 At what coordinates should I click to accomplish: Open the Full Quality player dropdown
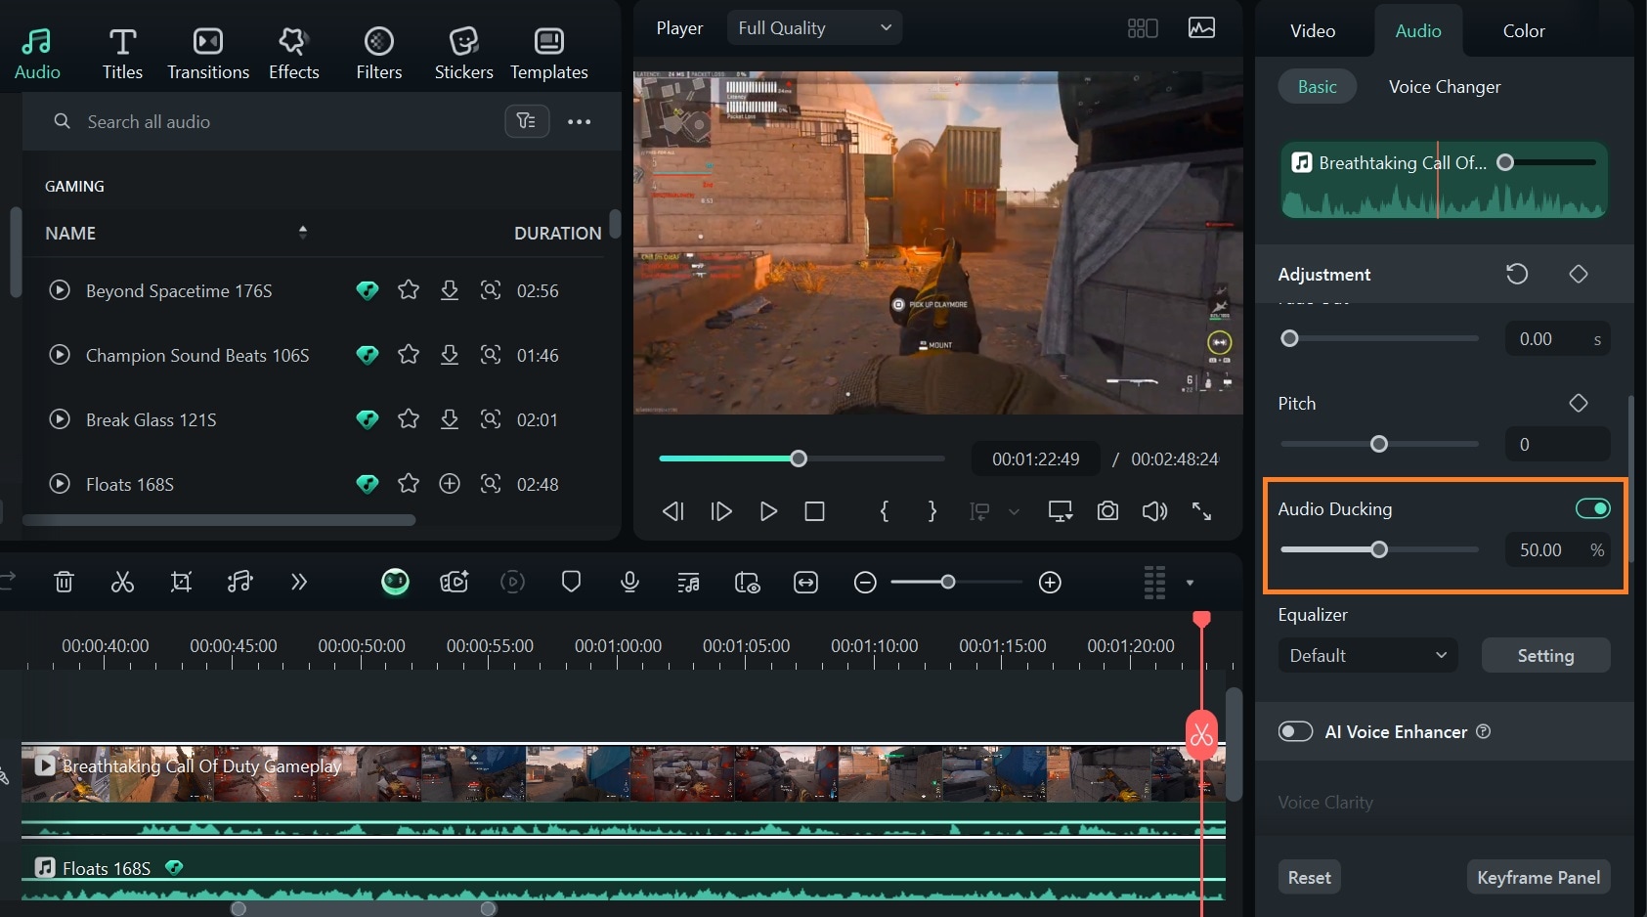[x=814, y=28]
